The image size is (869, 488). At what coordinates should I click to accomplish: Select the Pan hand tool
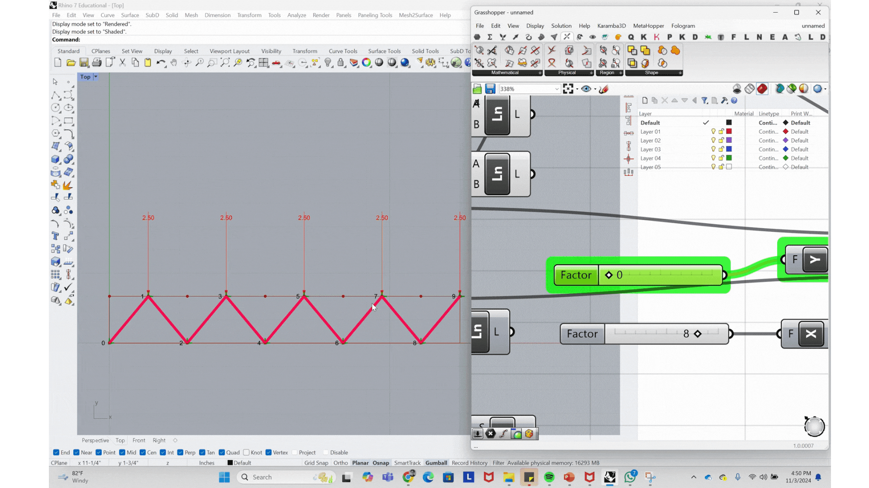174,63
